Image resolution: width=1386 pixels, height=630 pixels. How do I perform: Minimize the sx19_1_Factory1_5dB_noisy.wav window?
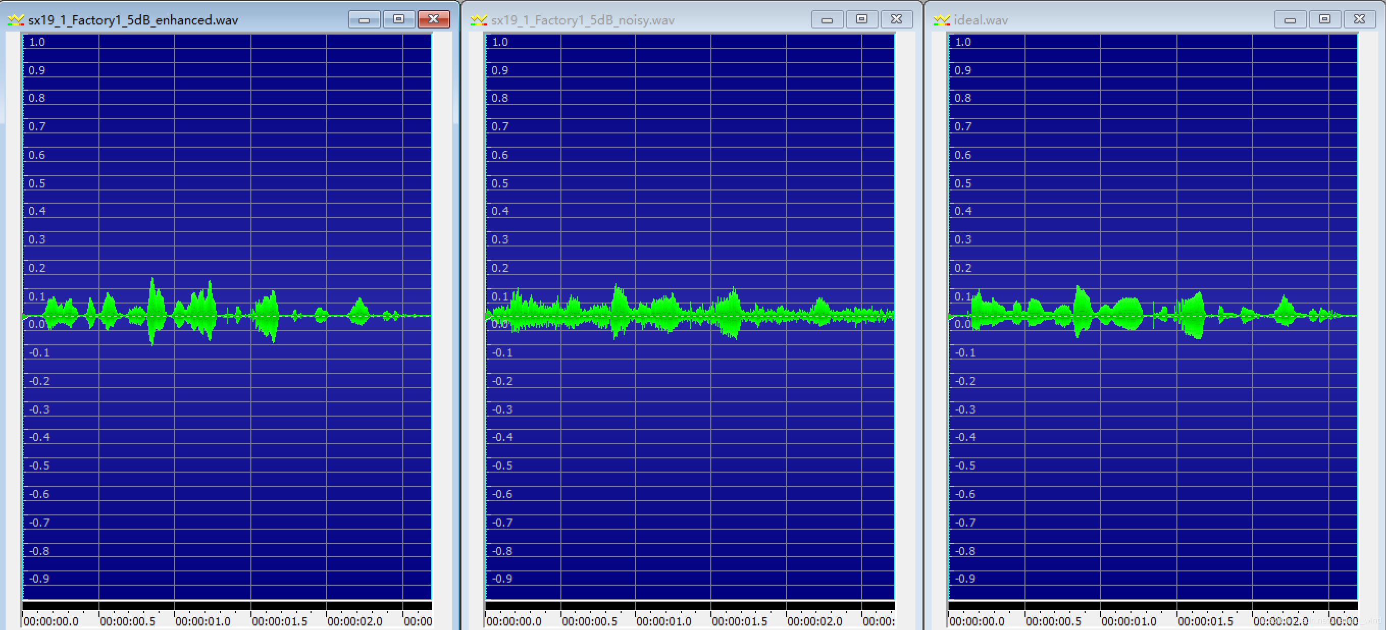point(827,19)
